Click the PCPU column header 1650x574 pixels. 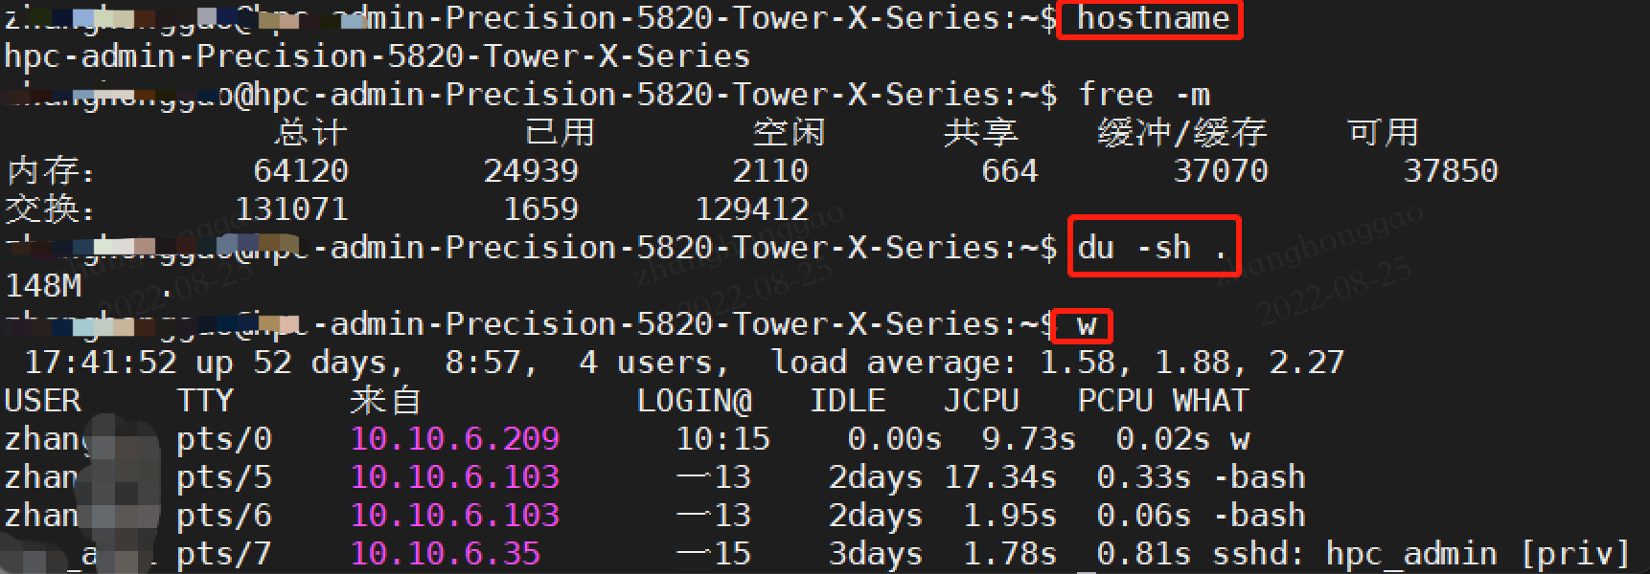click(x=1115, y=401)
